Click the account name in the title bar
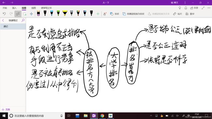 (x=174, y=3)
